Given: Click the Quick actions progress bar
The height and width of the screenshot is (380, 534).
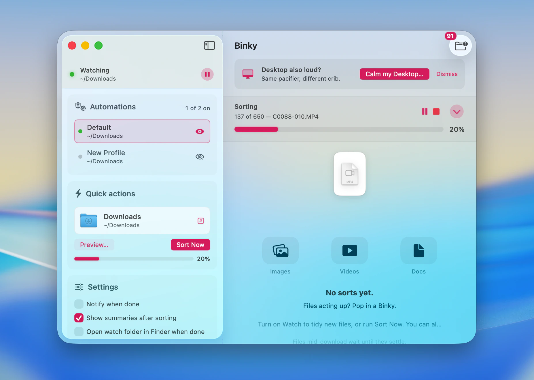Looking at the screenshot, I should coord(134,259).
